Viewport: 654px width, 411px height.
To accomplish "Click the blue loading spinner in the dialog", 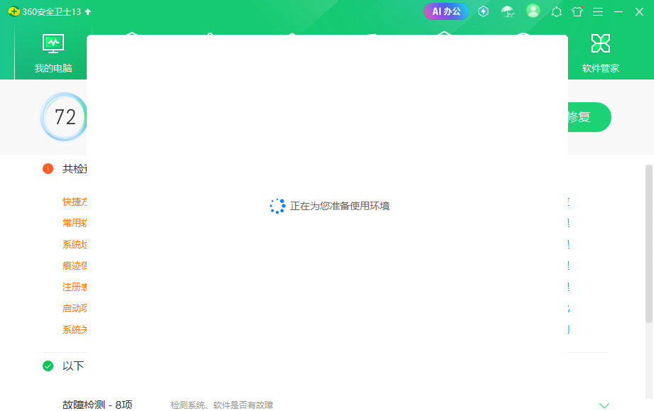I will click(x=277, y=206).
